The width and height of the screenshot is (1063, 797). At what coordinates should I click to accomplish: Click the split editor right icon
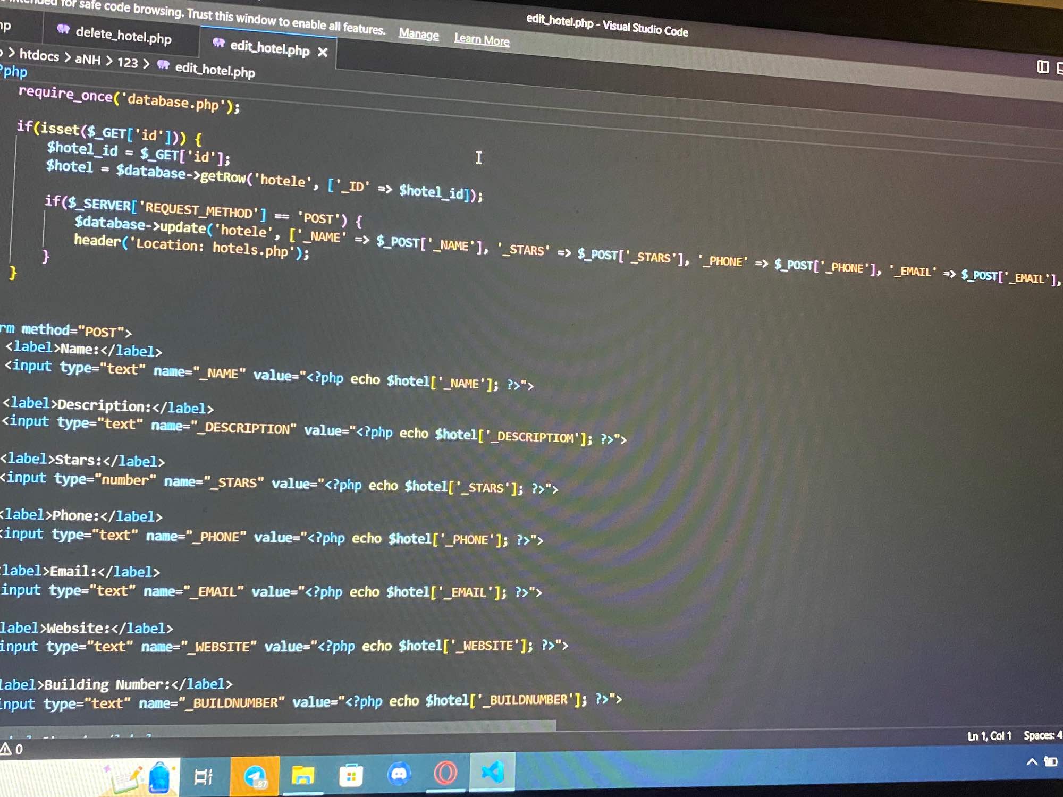point(1042,67)
